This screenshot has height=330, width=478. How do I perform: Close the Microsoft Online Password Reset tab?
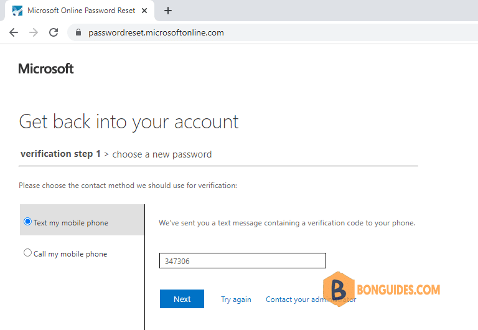click(144, 11)
